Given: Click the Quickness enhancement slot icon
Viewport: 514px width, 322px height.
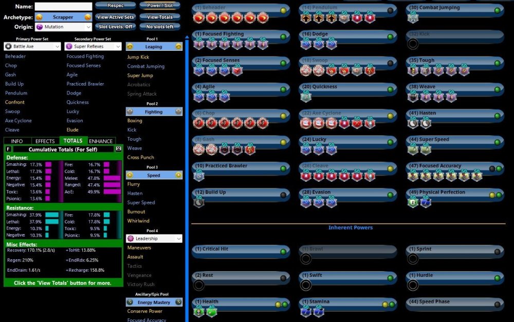Looking at the screenshot, I should click(306, 97).
